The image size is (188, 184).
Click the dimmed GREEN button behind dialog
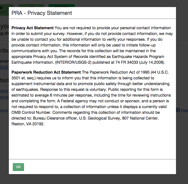point(62,5)
